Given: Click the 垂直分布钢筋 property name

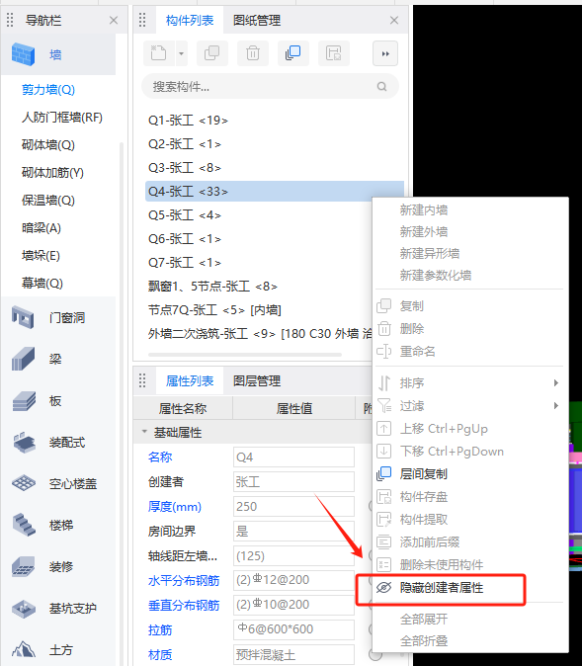Looking at the screenshot, I should pos(184,605).
